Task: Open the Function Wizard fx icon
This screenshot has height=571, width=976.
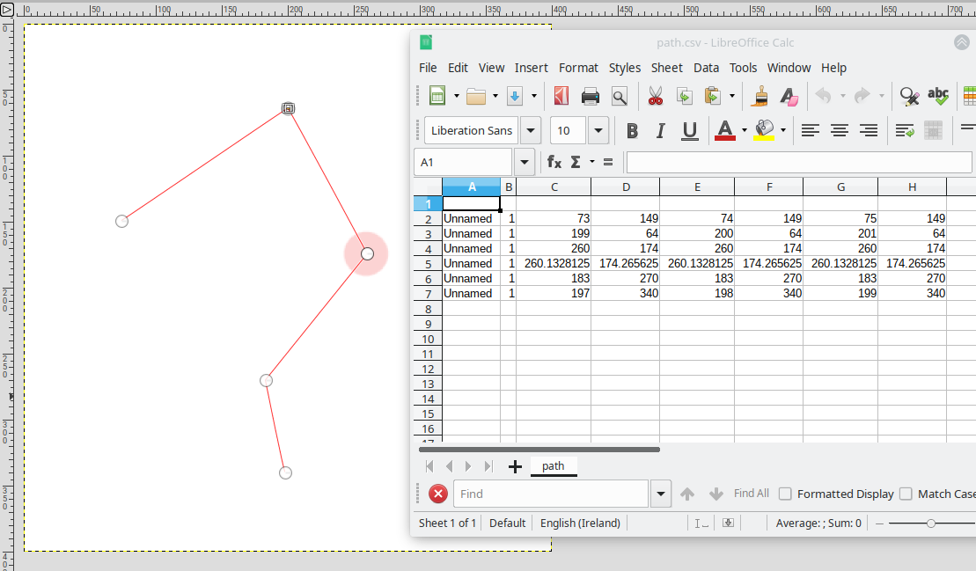Action: (554, 163)
